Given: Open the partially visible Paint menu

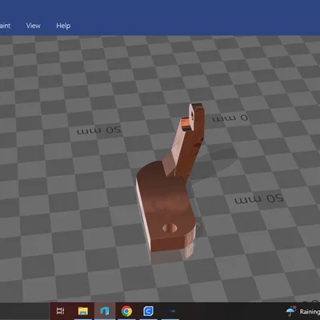Looking at the screenshot, I should 5,26.
